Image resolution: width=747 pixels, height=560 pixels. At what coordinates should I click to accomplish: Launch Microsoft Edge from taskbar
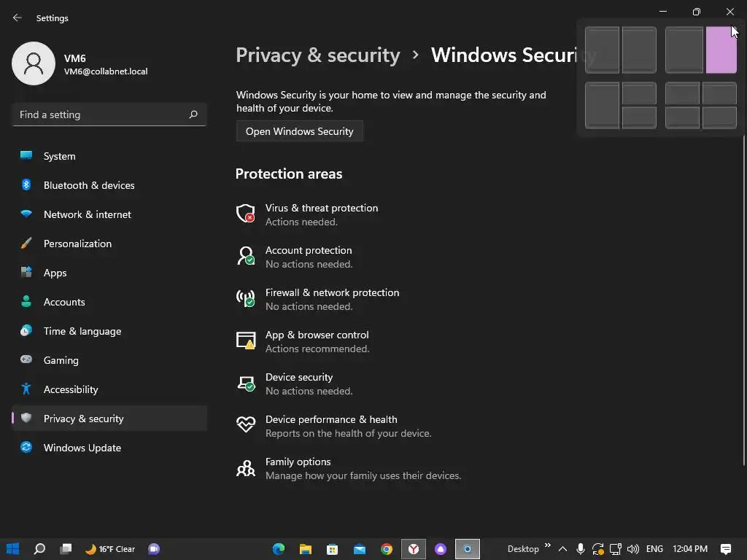click(x=278, y=549)
